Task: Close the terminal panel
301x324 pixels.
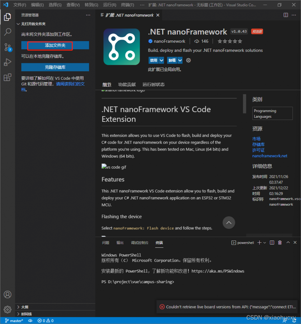Action: 295,242
